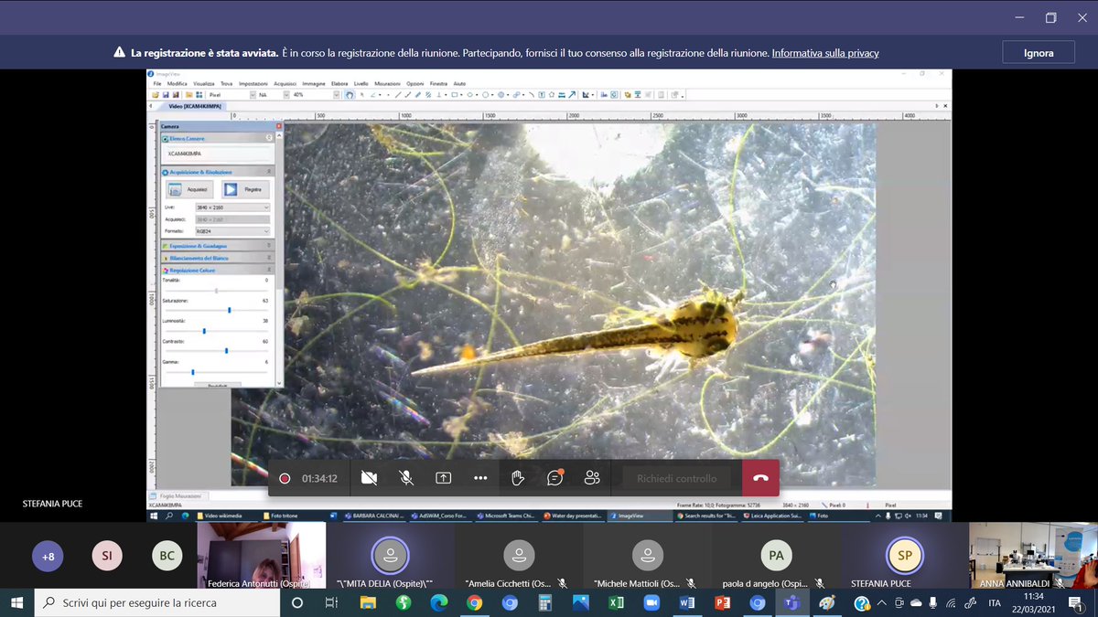Select the BC participant avatar
Screen dimensions: 1098x617
167,556
